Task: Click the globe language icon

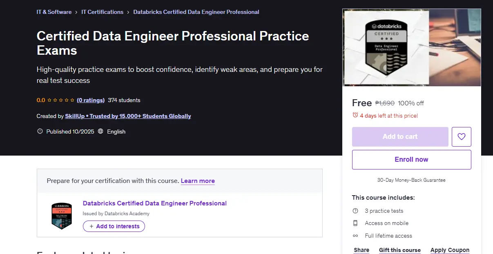Action: coord(100,131)
